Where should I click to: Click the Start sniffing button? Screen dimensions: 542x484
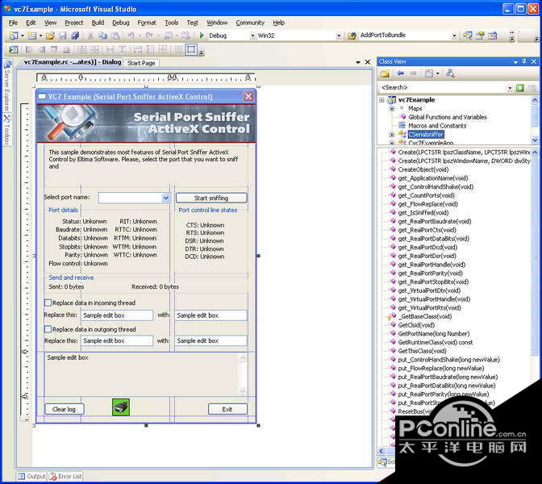pyautogui.click(x=211, y=198)
